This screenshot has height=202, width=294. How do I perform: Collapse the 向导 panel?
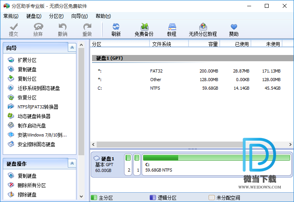click(72, 48)
